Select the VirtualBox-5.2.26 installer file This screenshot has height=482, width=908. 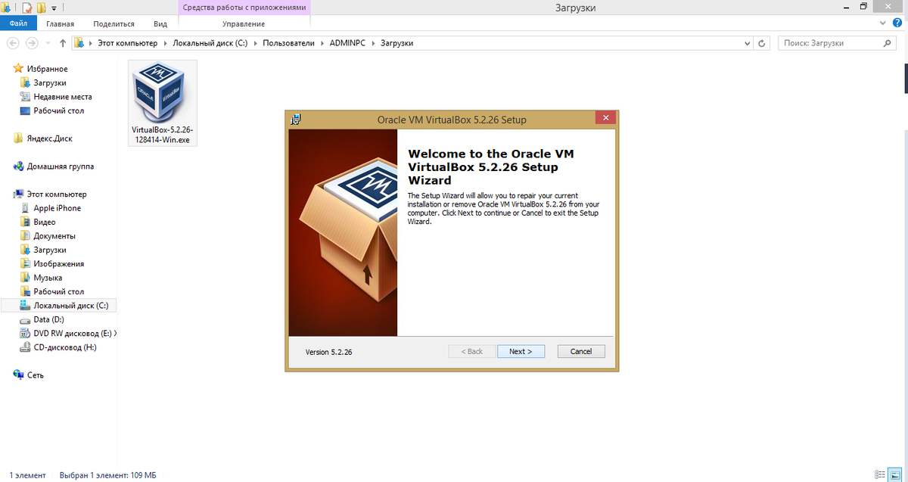point(162,91)
